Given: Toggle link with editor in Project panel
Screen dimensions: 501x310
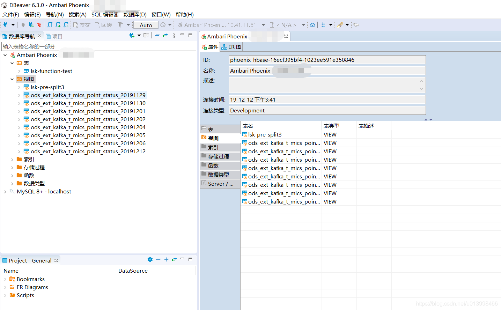Looking at the screenshot, I should [x=174, y=259].
